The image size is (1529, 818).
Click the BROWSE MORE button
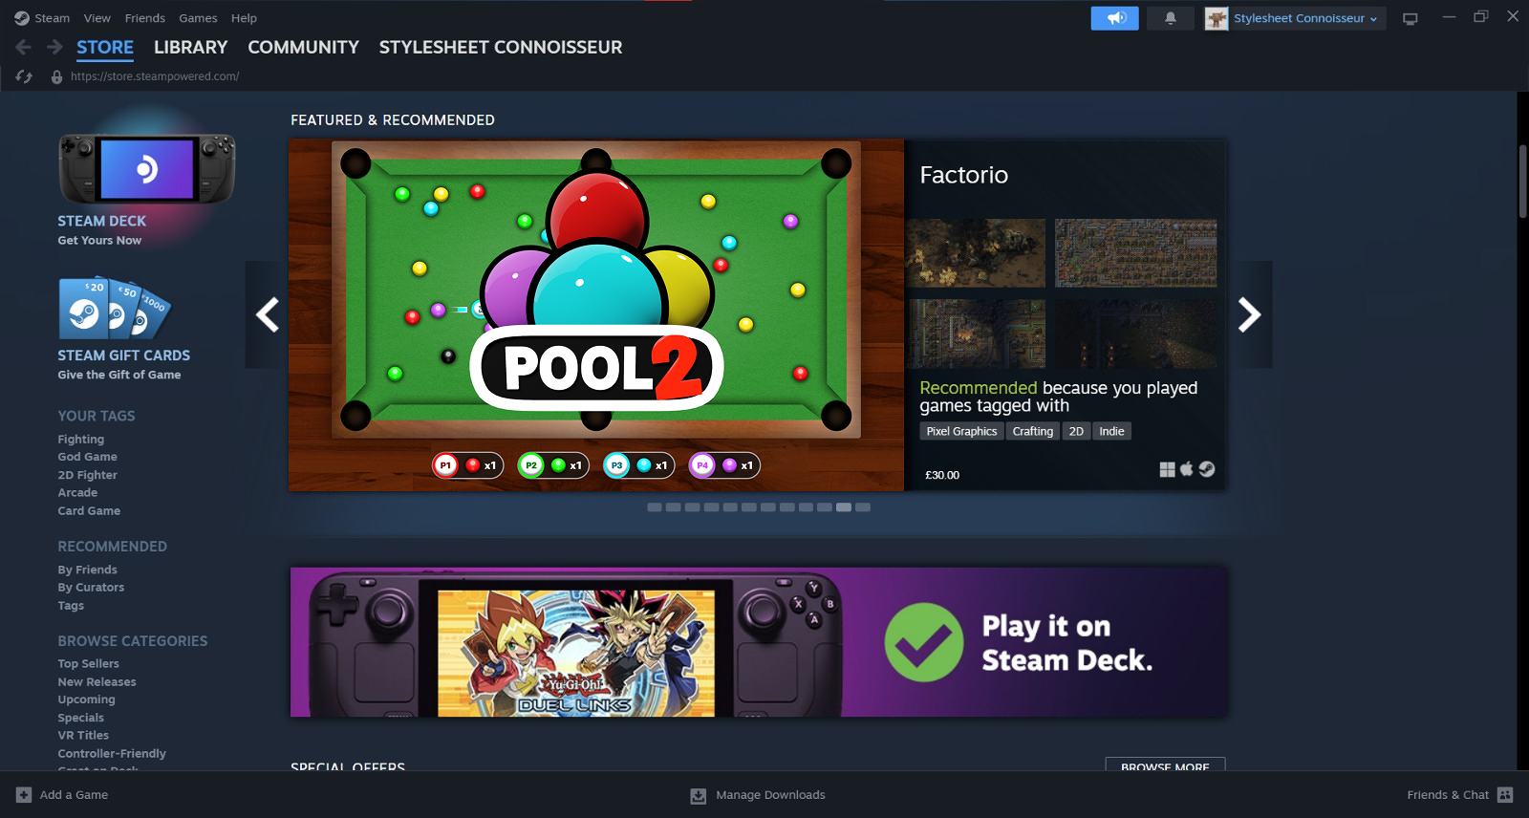[1165, 765]
